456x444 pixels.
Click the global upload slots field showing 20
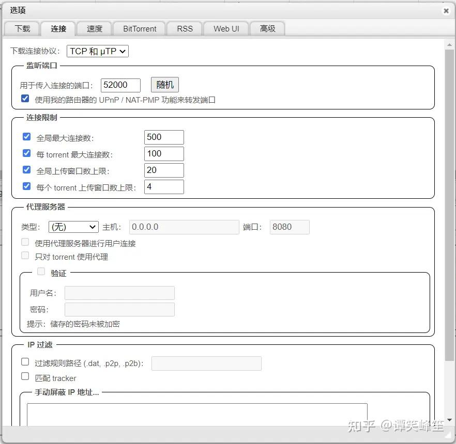coord(164,170)
